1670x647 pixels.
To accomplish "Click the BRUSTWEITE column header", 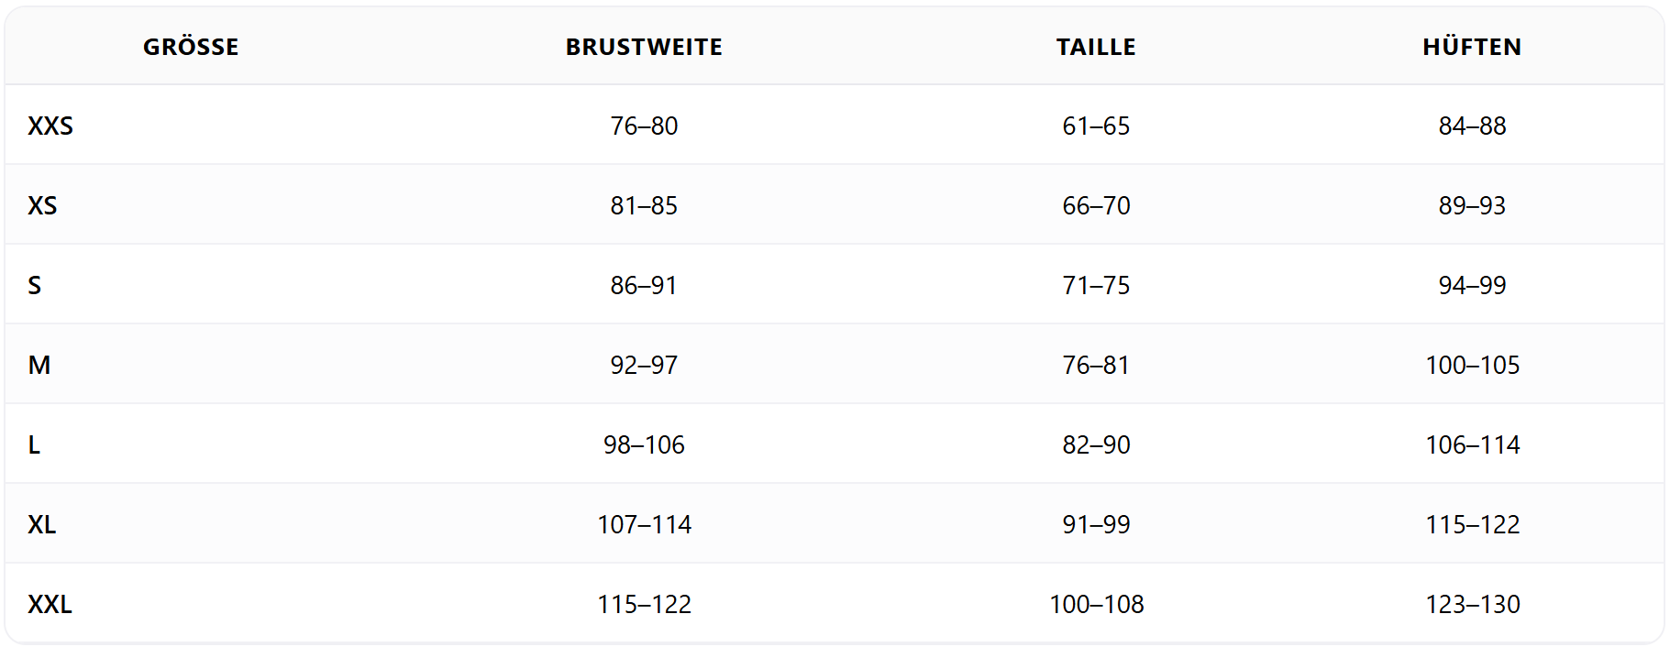I will click(644, 47).
